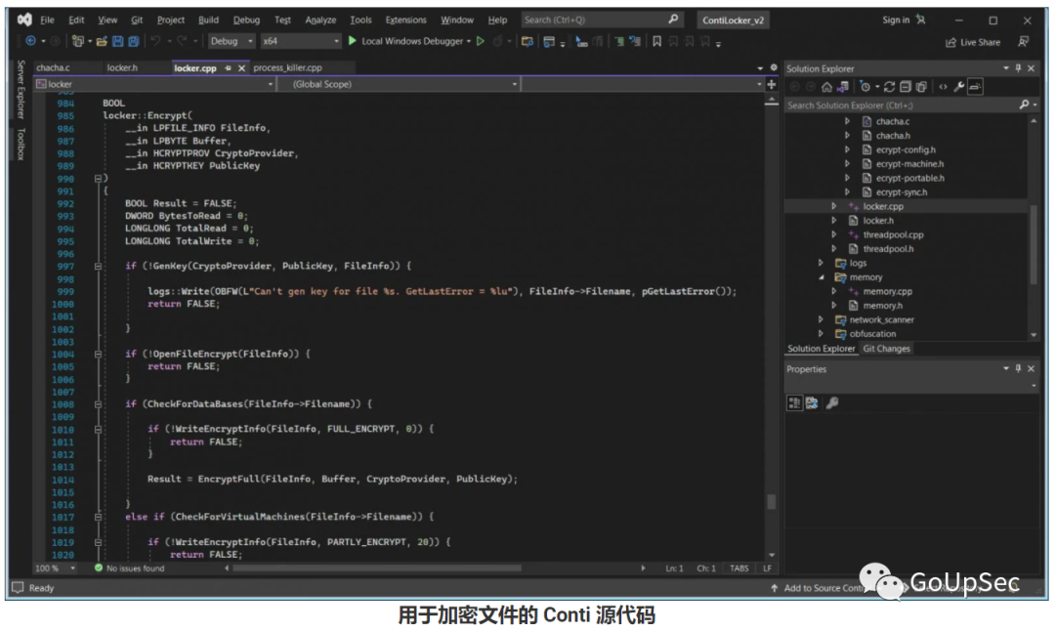
Task: Open Properties wrench icon in Solution Explorer
Action: [x=959, y=86]
